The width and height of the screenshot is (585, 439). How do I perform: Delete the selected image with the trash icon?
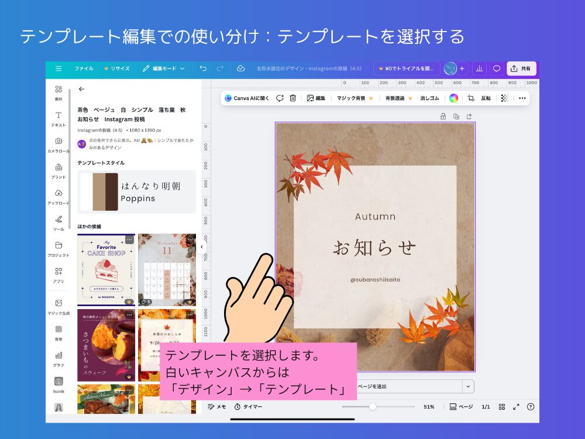click(292, 98)
